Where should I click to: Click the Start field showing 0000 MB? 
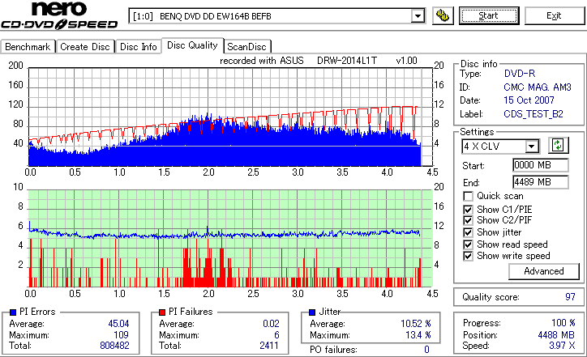(x=540, y=165)
